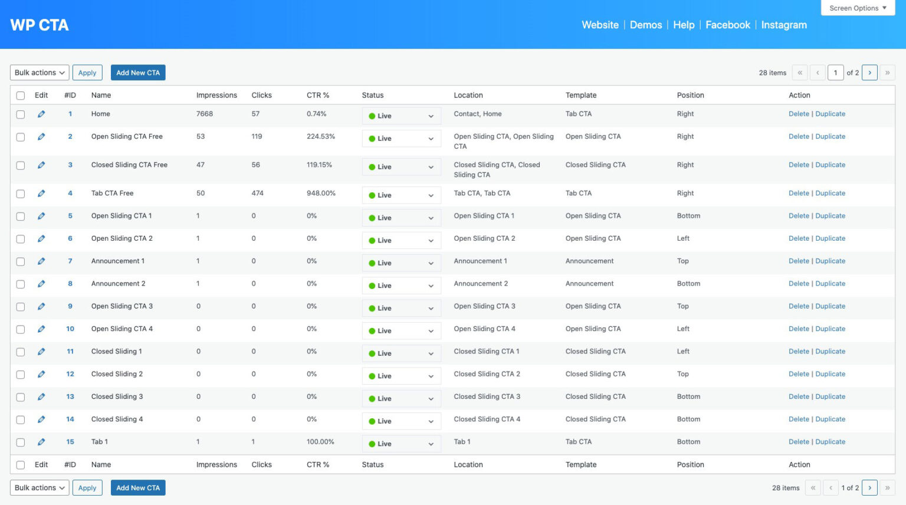
Task: Tick the checkbox beside Closed Sliding 1
Action: tap(21, 351)
